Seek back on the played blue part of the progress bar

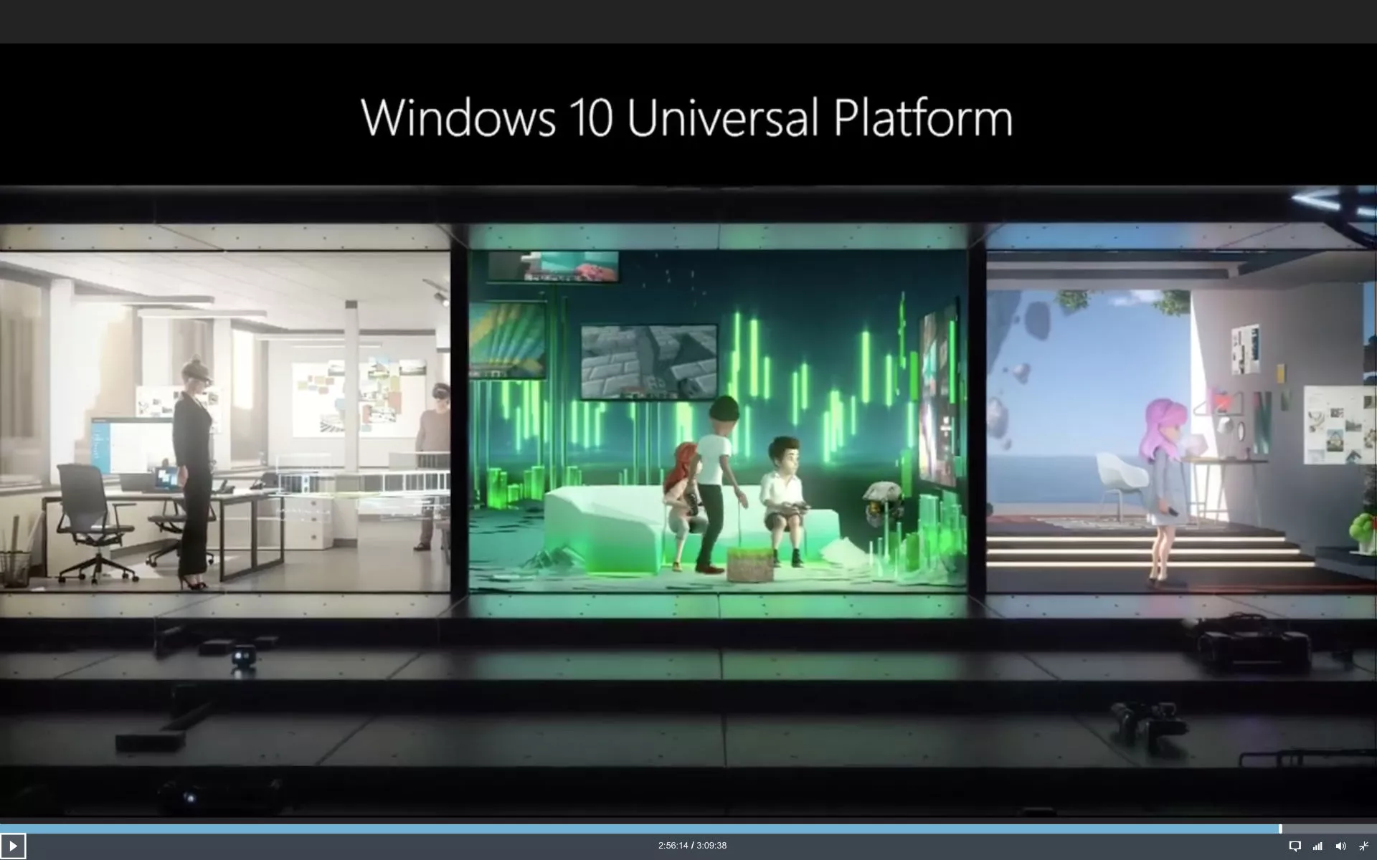click(638, 829)
